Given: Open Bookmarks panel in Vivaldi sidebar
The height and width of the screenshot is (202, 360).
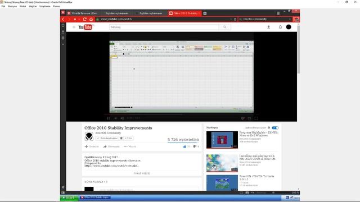Looking at the screenshot, I should [x=63, y=25].
